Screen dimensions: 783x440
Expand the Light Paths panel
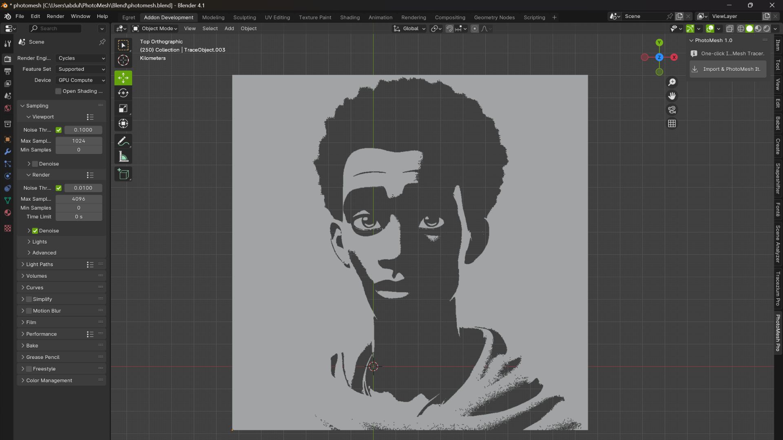pos(40,264)
